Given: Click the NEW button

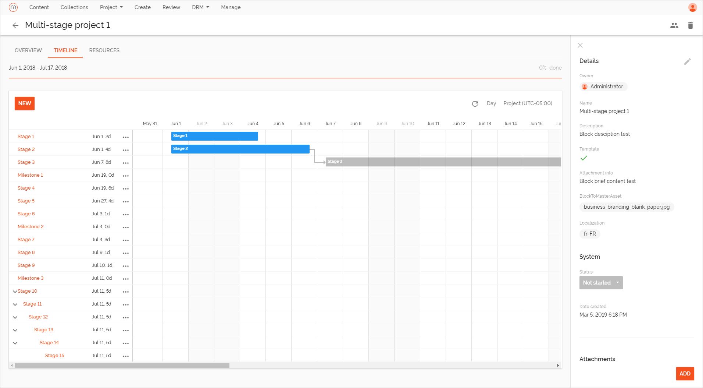Looking at the screenshot, I should [x=24, y=103].
